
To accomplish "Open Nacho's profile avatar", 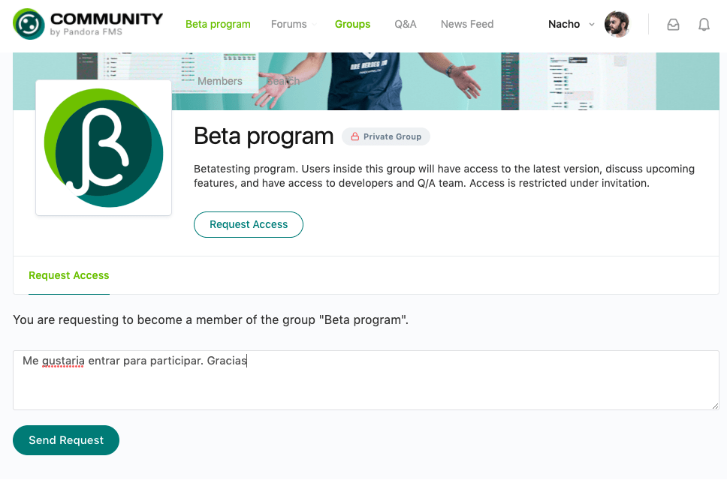I will pyautogui.click(x=617, y=24).
